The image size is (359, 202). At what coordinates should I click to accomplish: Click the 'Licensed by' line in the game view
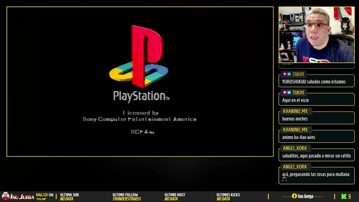(x=141, y=113)
